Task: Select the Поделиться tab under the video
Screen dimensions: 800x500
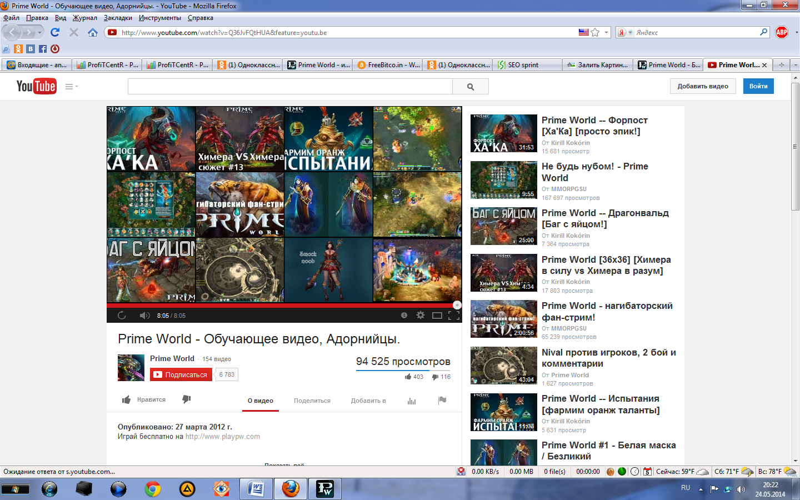Action: 312,401
